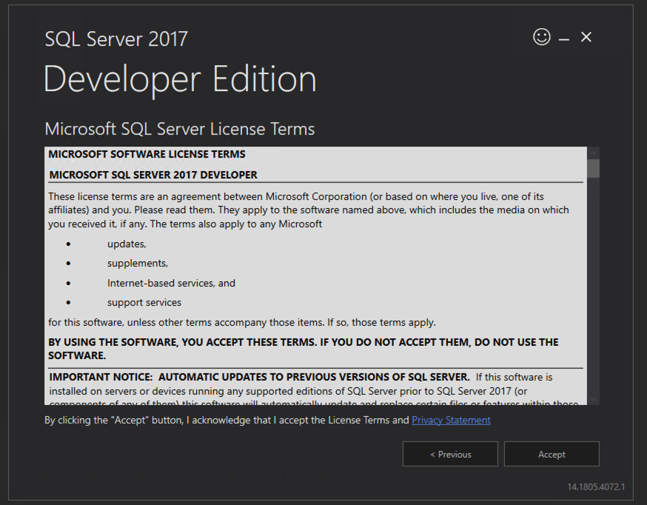Minimize the SQL Server installer window
This screenshot has width=647, height=505.
point(564,39)
